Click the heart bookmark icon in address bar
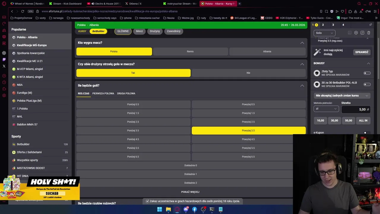Viewport: 380px width, 214px height. (342, 11)
